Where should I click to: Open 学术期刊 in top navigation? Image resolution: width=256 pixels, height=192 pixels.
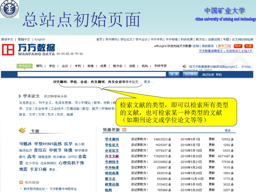click(111, 39)
